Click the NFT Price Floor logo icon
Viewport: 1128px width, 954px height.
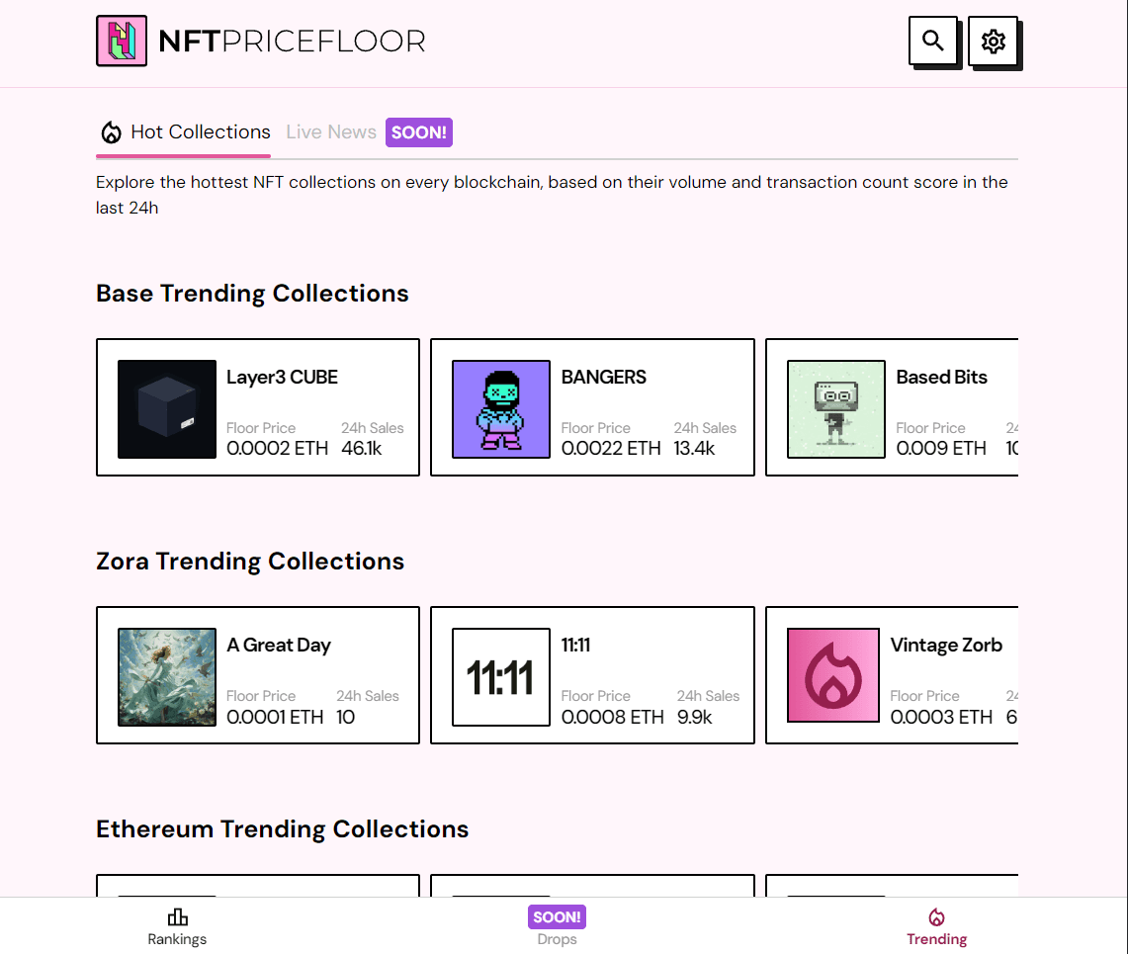pos(122,42)
